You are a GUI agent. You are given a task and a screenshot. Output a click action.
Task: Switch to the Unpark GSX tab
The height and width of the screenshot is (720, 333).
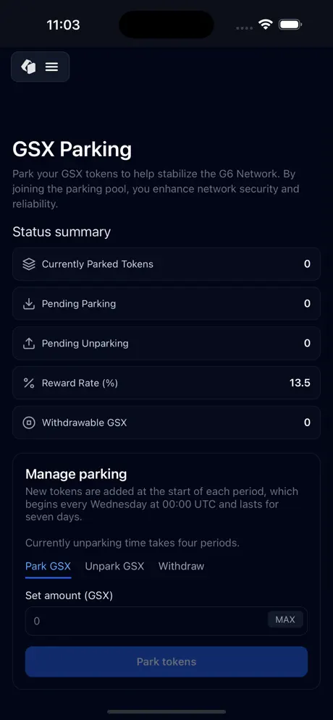(114, 566)
